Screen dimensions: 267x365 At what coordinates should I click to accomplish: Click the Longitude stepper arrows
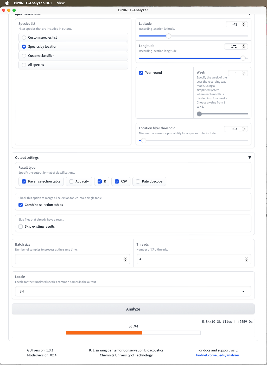244,46
